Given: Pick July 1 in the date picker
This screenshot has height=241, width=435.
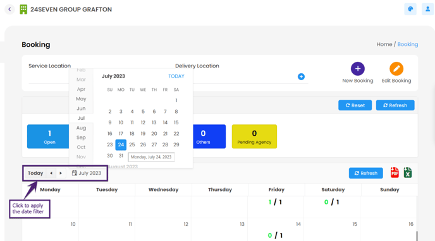Looking at the screenshot, I should (176, 100).
